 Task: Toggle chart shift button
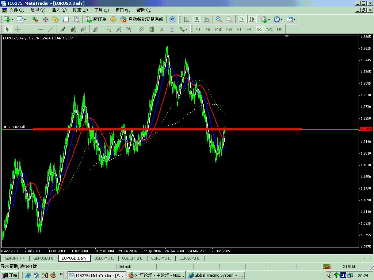252,19
